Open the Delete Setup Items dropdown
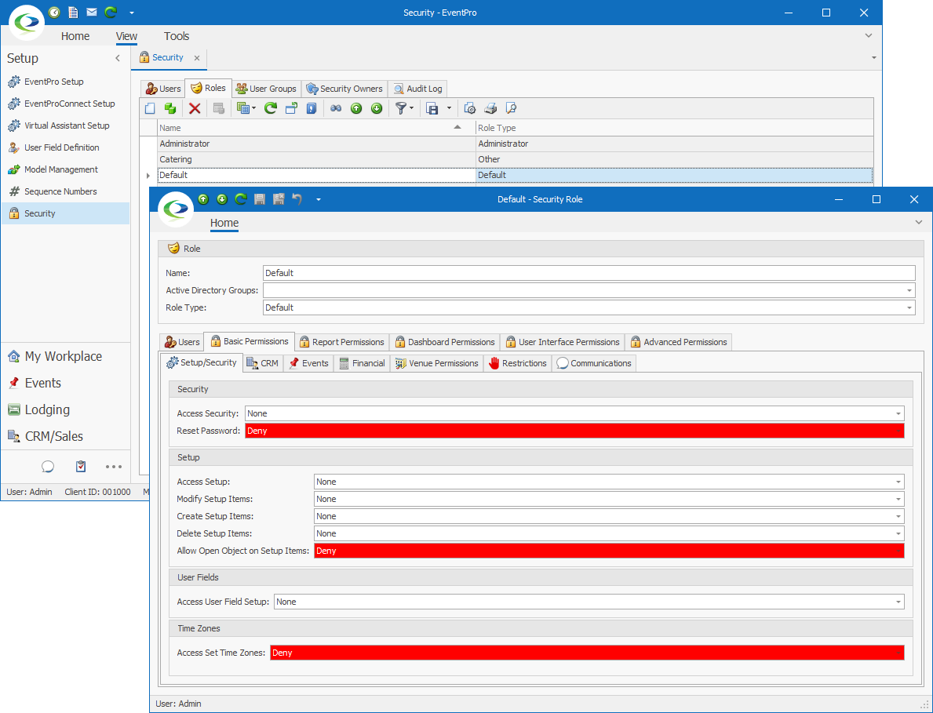933x713 pixels. 898,534
